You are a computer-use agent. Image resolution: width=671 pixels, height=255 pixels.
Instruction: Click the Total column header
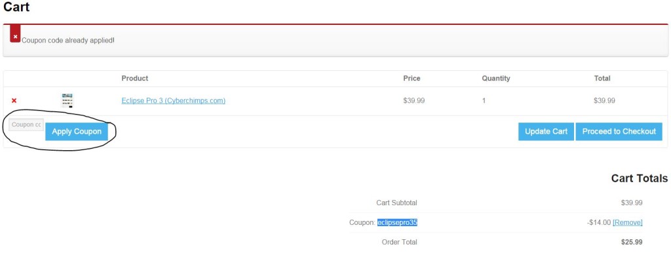click(x=602, y=78)
